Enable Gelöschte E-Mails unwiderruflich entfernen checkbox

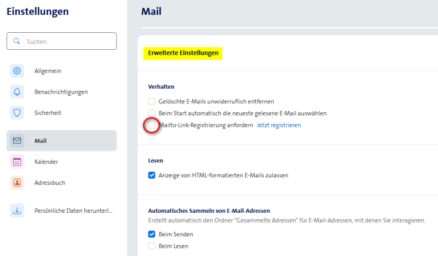click(x=152, y=101)
